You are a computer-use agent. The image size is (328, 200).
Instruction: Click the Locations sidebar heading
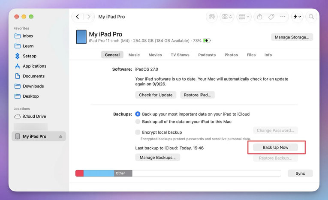point(22,109)
